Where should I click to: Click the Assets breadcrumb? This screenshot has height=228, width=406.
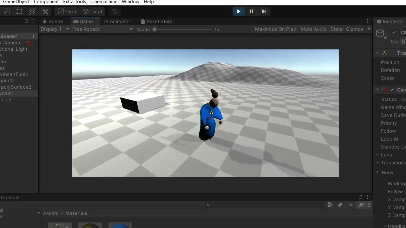pyautogui.click(x=51, y=213)
